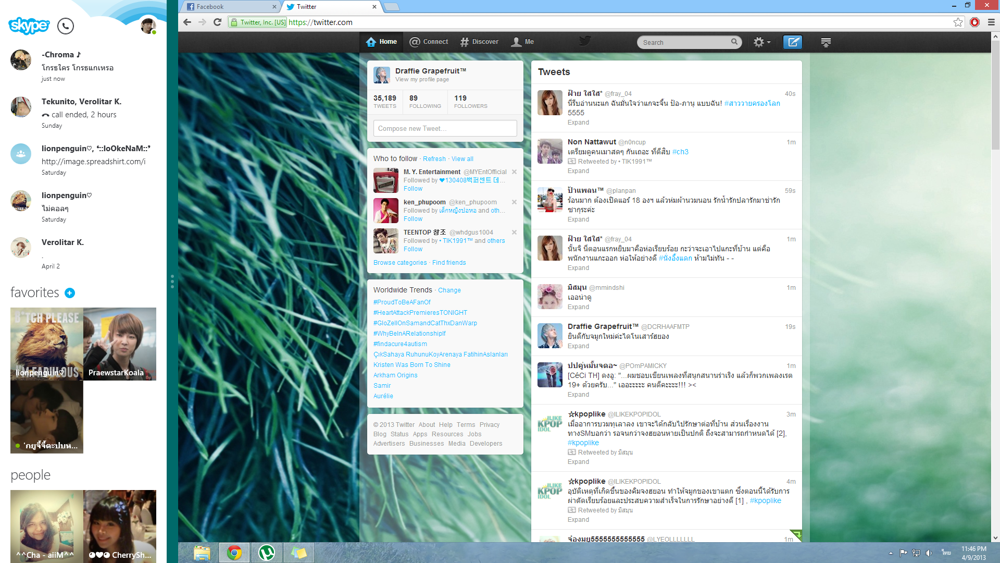Click the Twitter bird logo in navbar
This screenshot has height=563, width=1000.
[x=585, y=41]
